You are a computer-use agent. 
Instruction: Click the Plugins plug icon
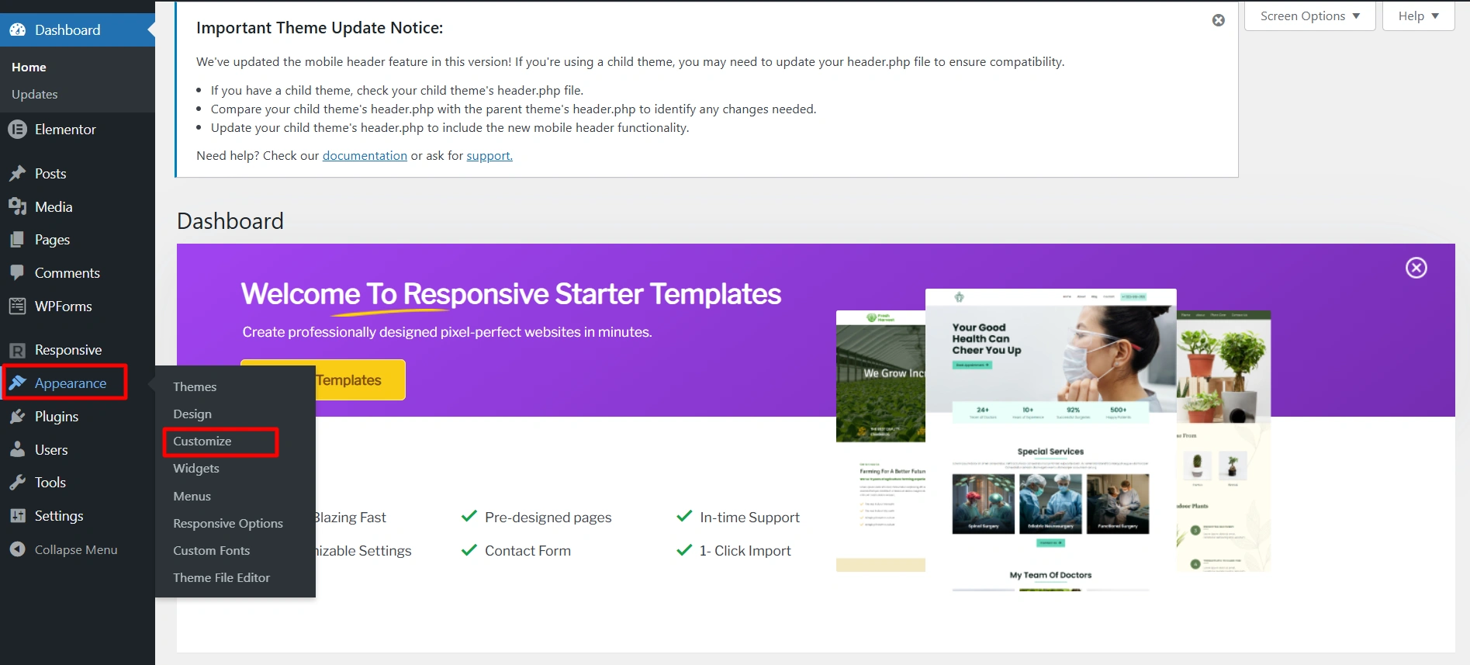[x=17, y=417]
